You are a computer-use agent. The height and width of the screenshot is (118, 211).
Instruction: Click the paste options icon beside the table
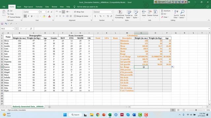click(173, 67)
